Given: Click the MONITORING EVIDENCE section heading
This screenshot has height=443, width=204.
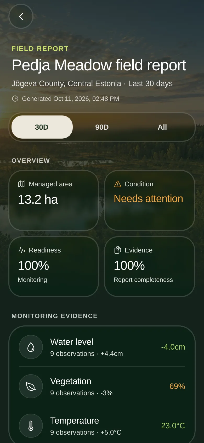Looking at the screenshot, I should click(x=54, y=316).
